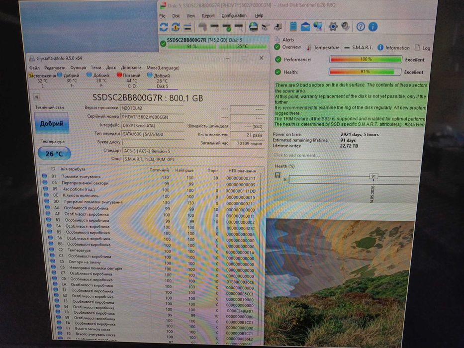Click the 26 °C temperature button

point(54,154)
